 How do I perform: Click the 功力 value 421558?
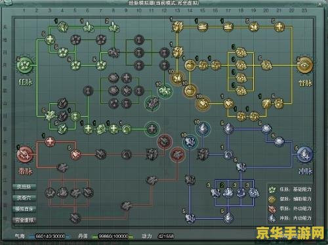click(166, 236)
